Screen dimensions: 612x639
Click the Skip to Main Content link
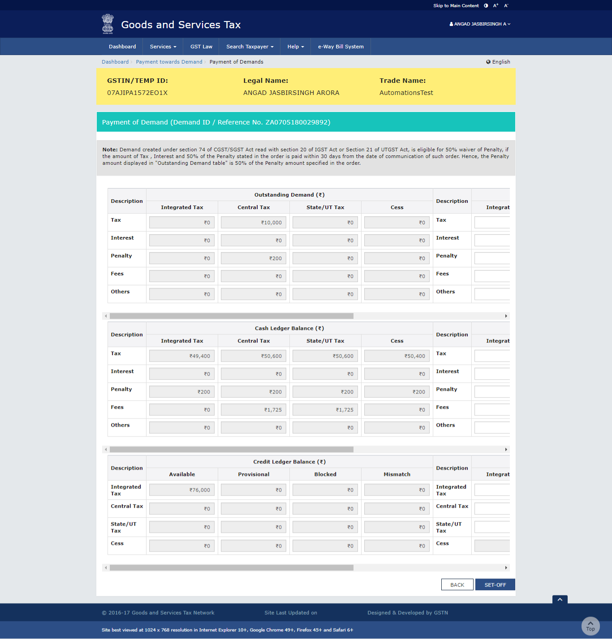pyautogui.click(x=455, y=5)
